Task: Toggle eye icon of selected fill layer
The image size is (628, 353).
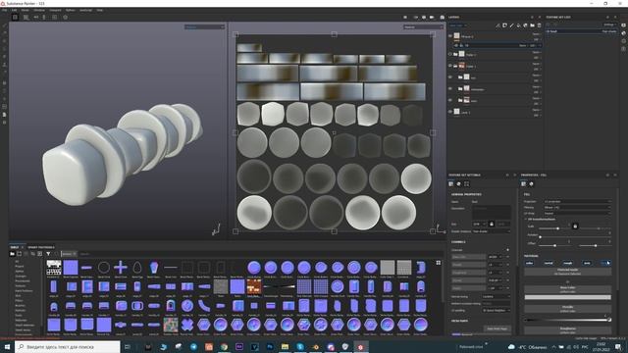Action: click(x=455, y=45)
